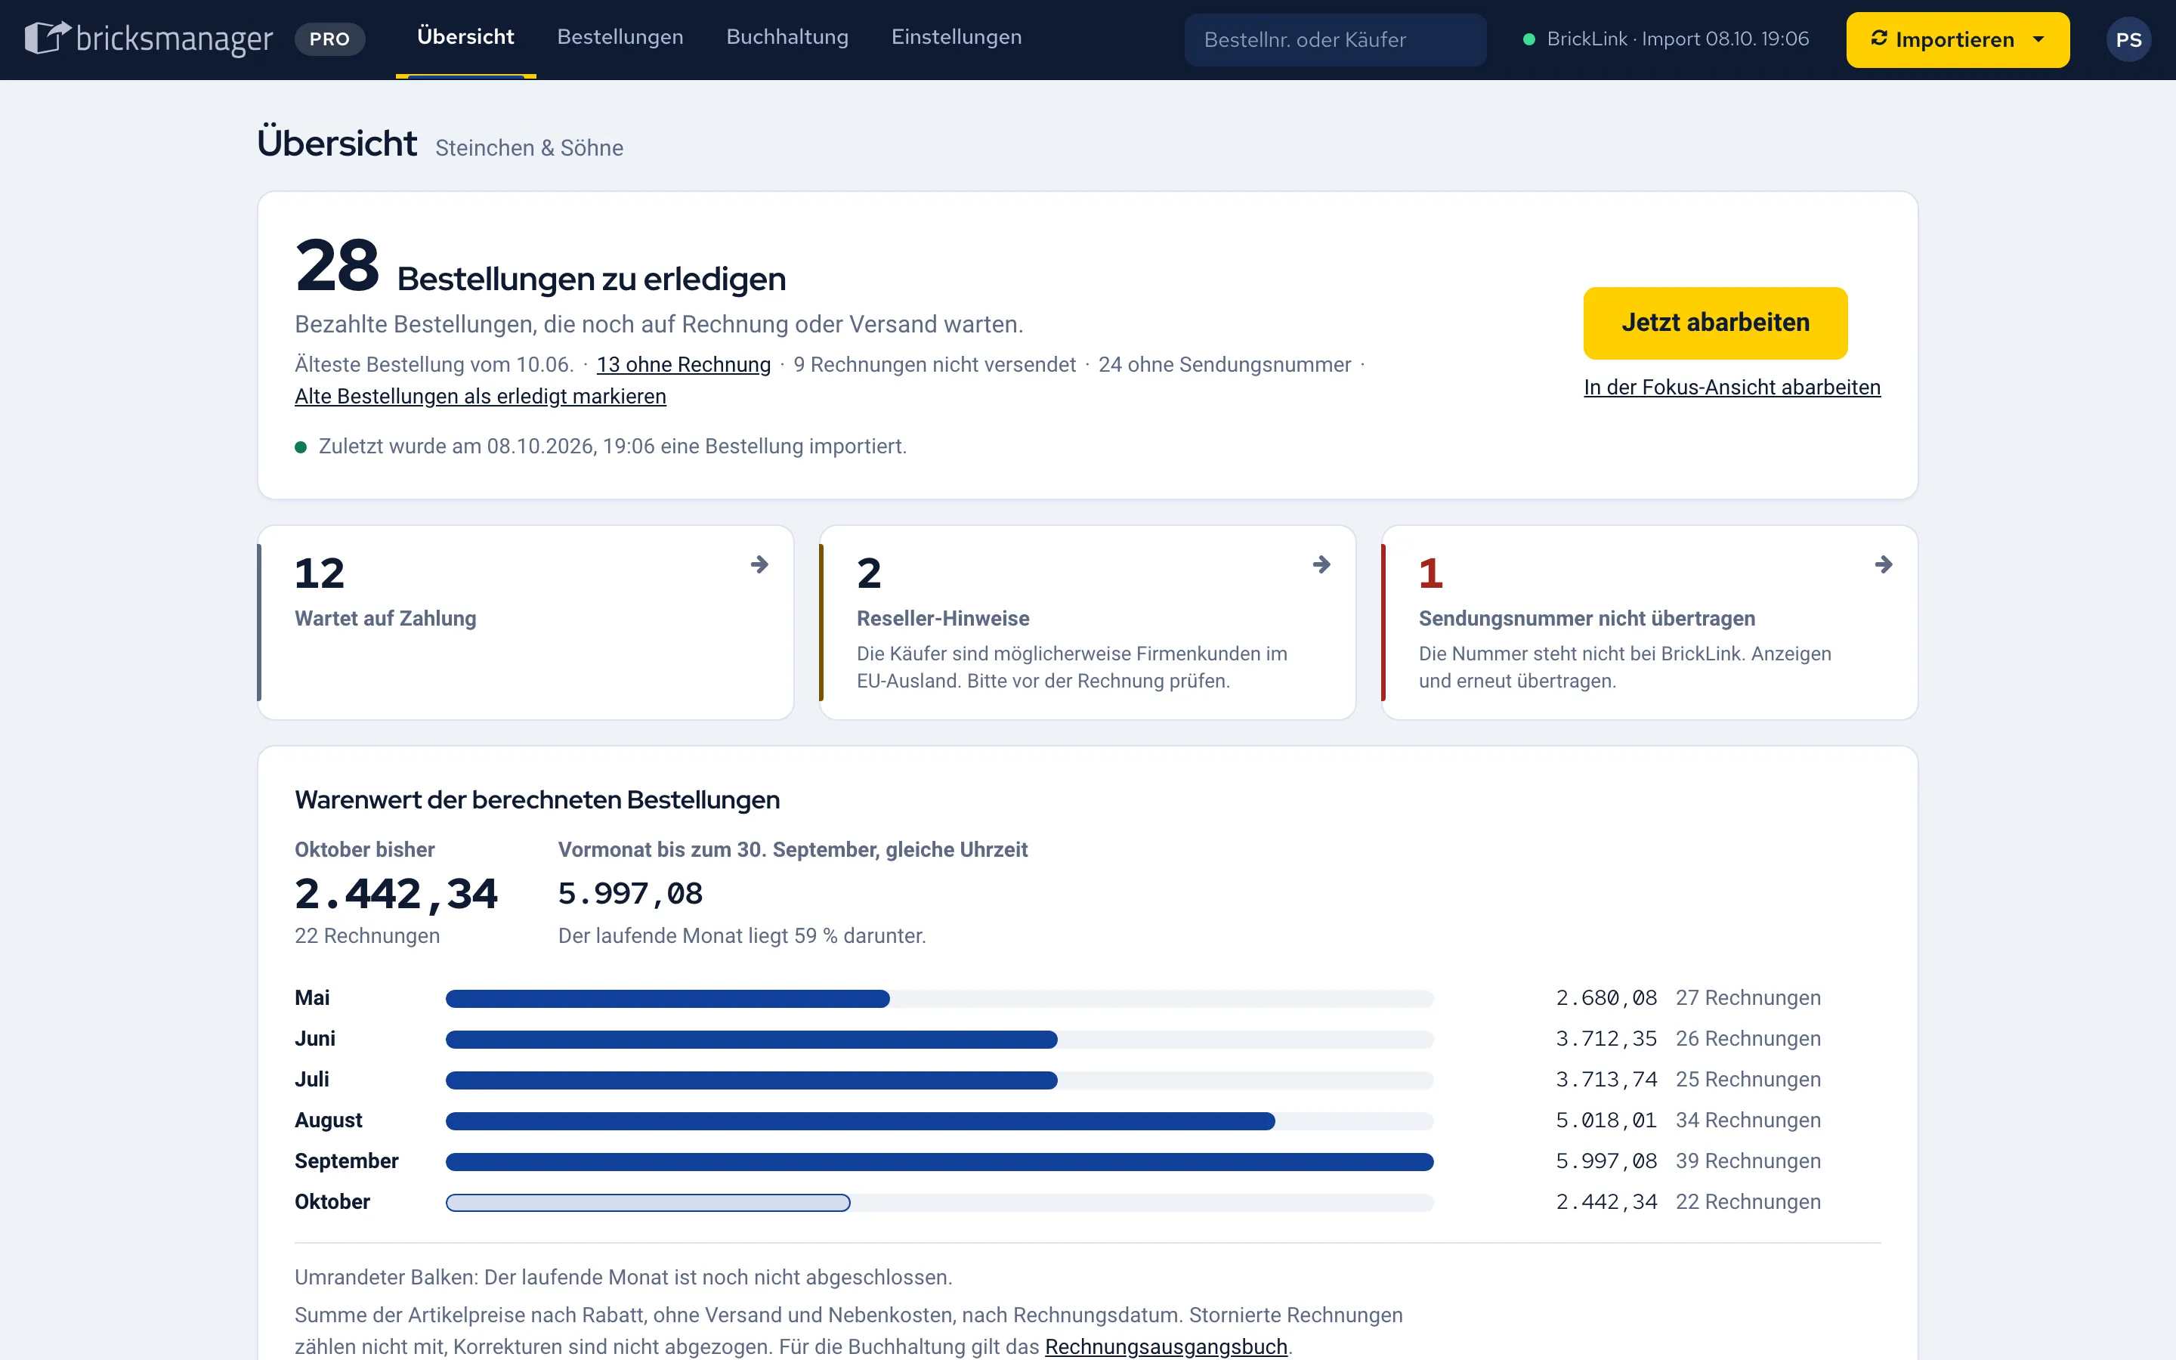Viewport: 2176px width, 1360px height.
Task: Click the arrow on Wartet auf Zahlung card
Action: click(759, 564)
